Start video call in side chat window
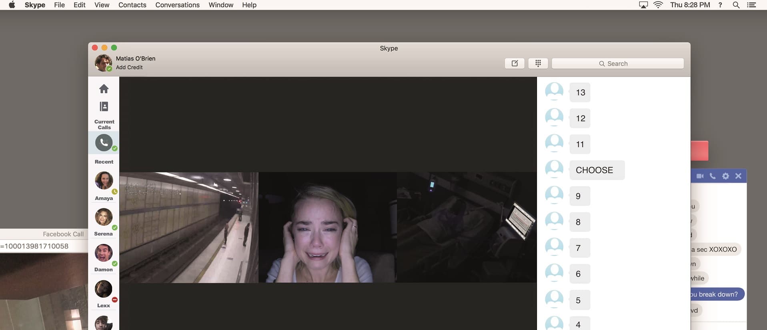This screenshot has height=330, width=767. (700, 176)
